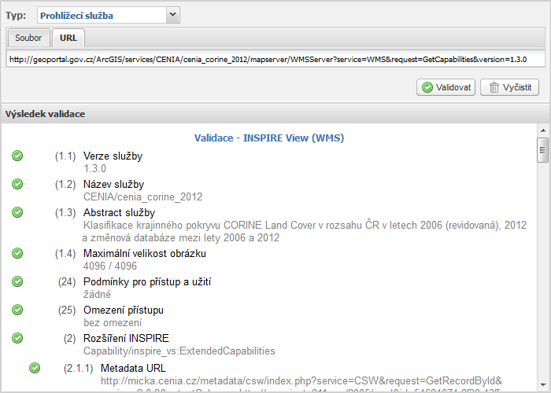
Task: Select the Prohlížecí služba combo box
Action: click(x=109, y=16)
